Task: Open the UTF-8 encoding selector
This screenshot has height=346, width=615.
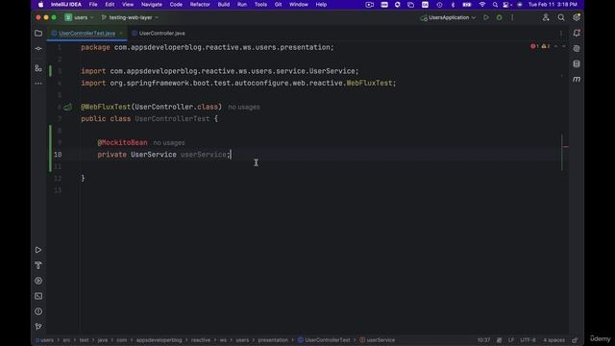Action: click(528, 340)
